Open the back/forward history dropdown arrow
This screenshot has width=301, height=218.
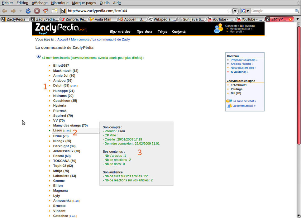(21, 11)
